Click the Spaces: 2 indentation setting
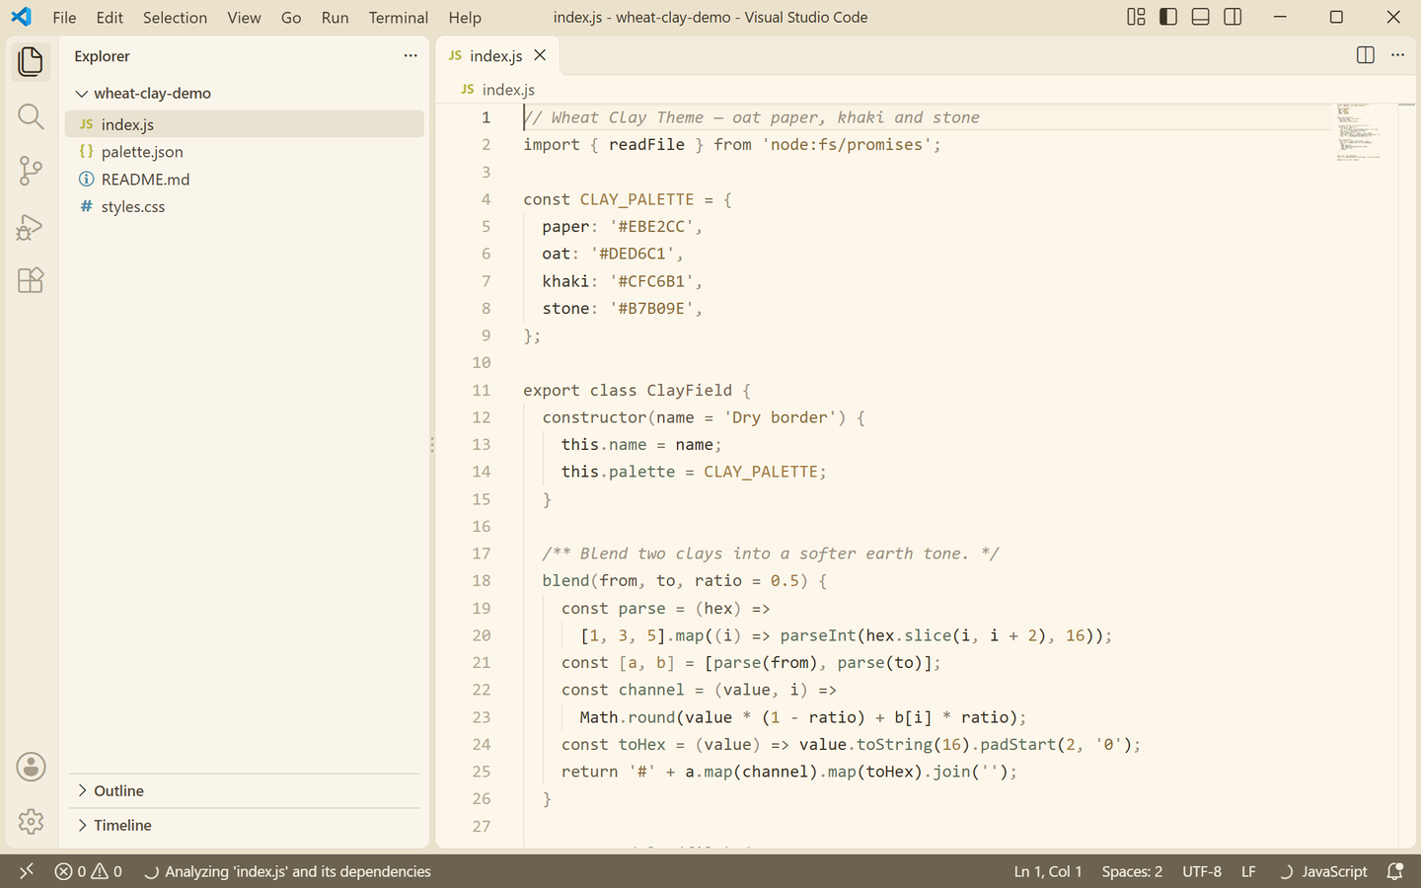This screenshot has height=888, width=1421. pos(1132,871)
